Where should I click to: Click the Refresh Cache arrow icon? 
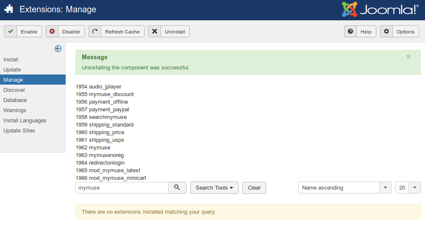(95, 31)
